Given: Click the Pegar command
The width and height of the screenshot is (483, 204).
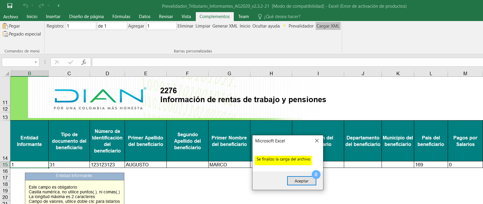Looking at the screenshot, I should (11, 26).
